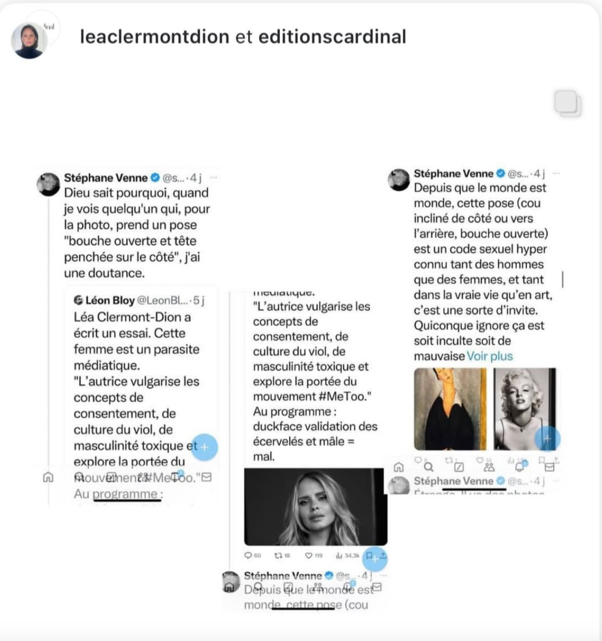Open editionscardinal account link
Image resolution: width=602 pixels, height=641 pixels.
pyautogui.click(x=332, y=36)
